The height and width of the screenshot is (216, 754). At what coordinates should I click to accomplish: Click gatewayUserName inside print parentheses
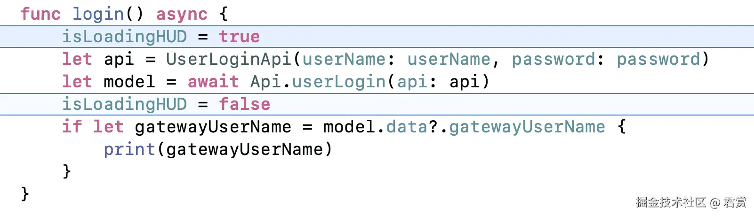(x=245, y=149)
